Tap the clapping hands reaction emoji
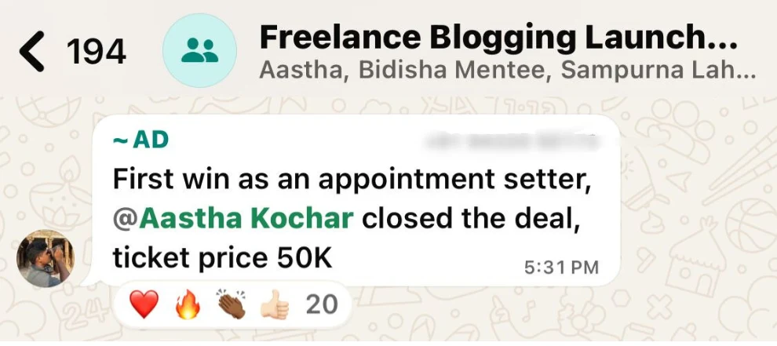777x346 pixels. click(x=231, y=305)
